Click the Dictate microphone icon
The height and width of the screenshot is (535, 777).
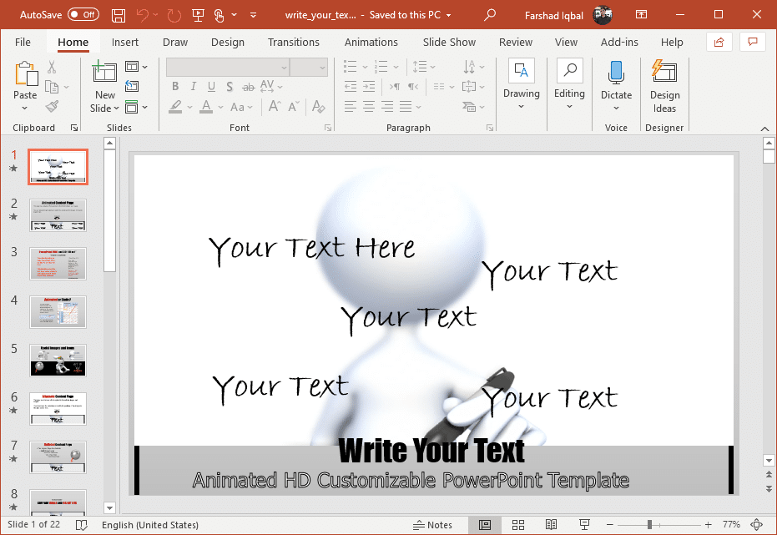pos(616,73)
